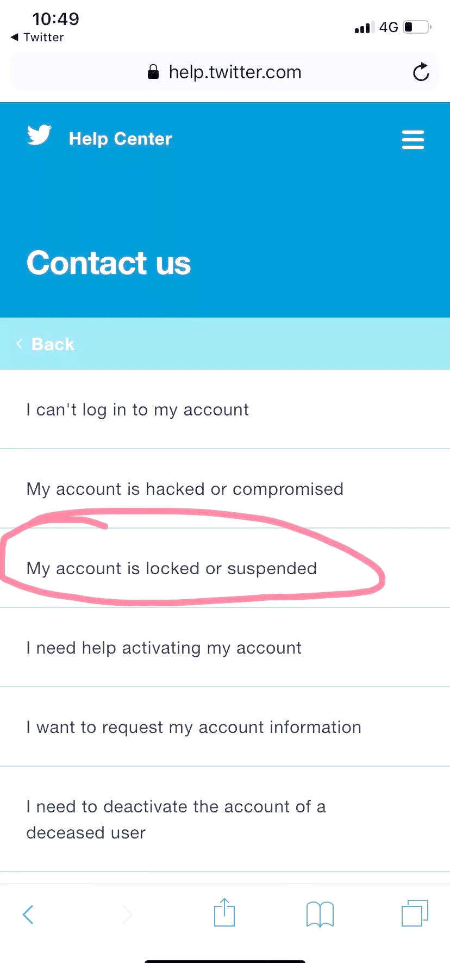The width and height of the screenshot is (450, 963).
Task: Choose "My account is locked or suspended"
Action: 225,568
